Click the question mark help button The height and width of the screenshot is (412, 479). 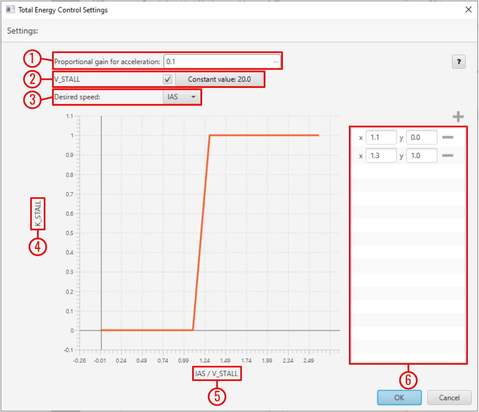point(459,62)
